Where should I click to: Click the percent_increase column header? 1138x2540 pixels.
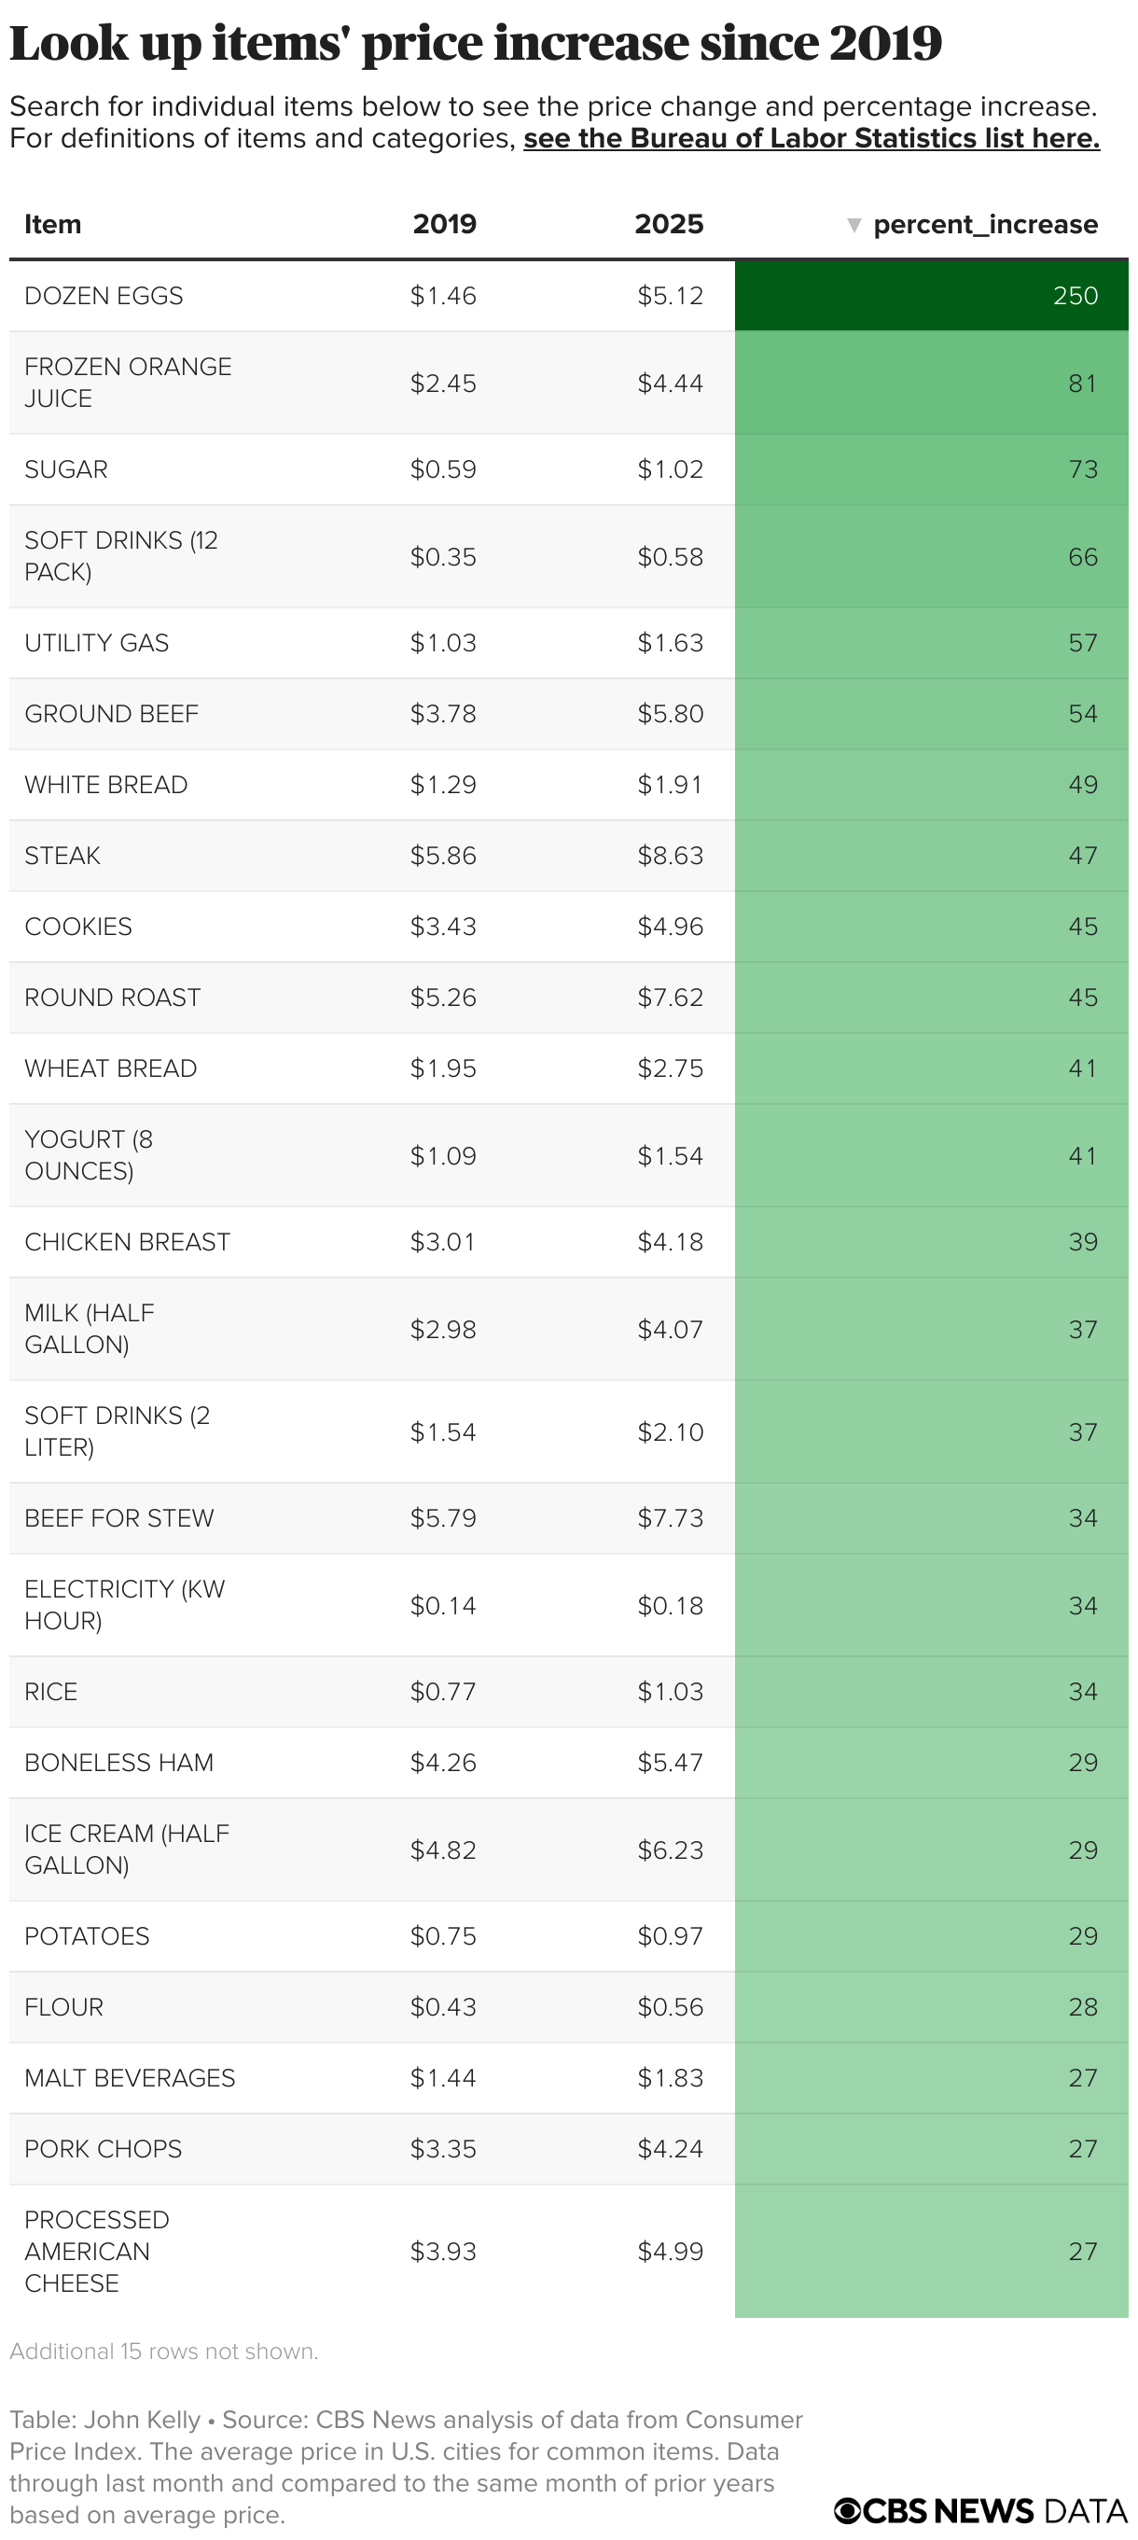(985, 225)
